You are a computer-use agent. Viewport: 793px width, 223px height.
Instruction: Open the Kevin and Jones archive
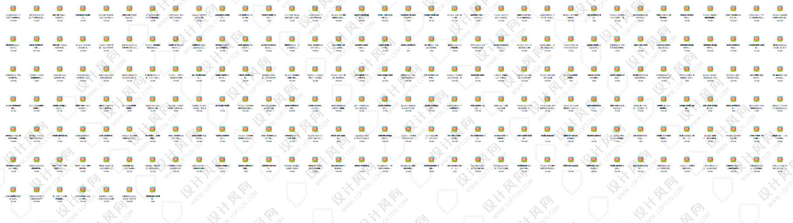coord(339,129)
